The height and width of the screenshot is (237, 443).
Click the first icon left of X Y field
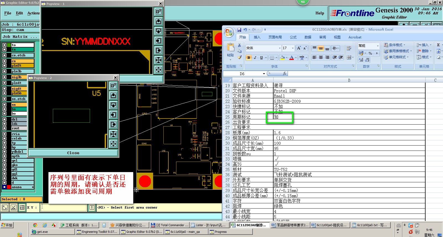(x=5, y=207)
